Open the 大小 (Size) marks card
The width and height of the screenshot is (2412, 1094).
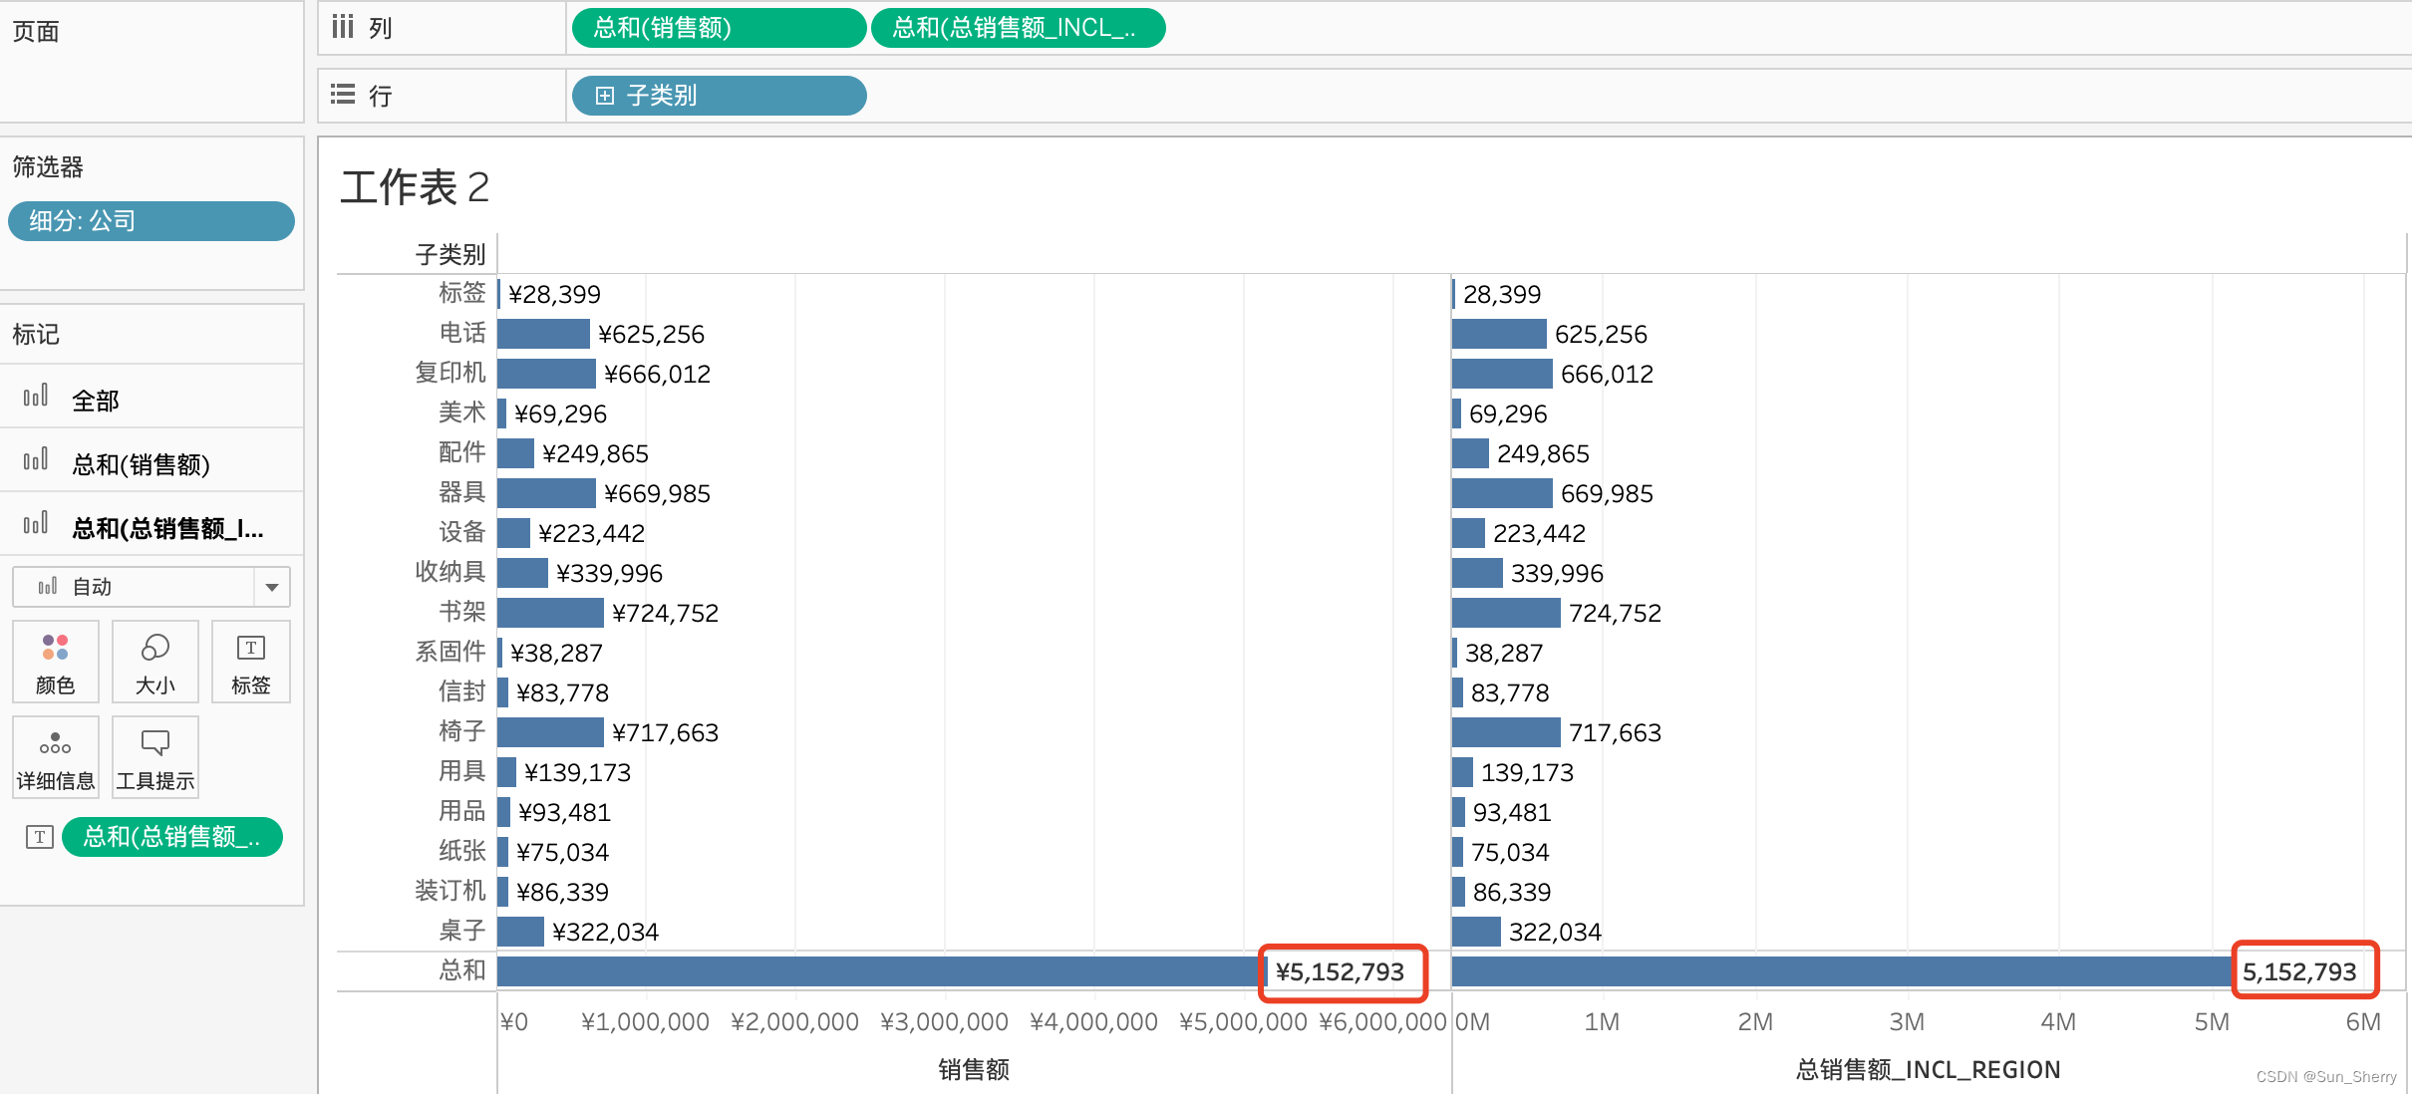click(155, 662)
